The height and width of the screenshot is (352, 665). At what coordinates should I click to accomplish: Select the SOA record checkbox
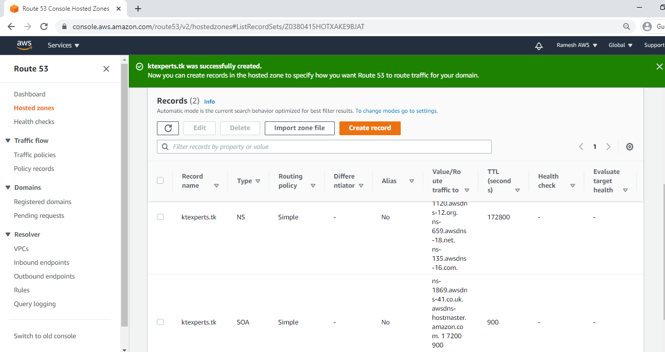[160, 322]
